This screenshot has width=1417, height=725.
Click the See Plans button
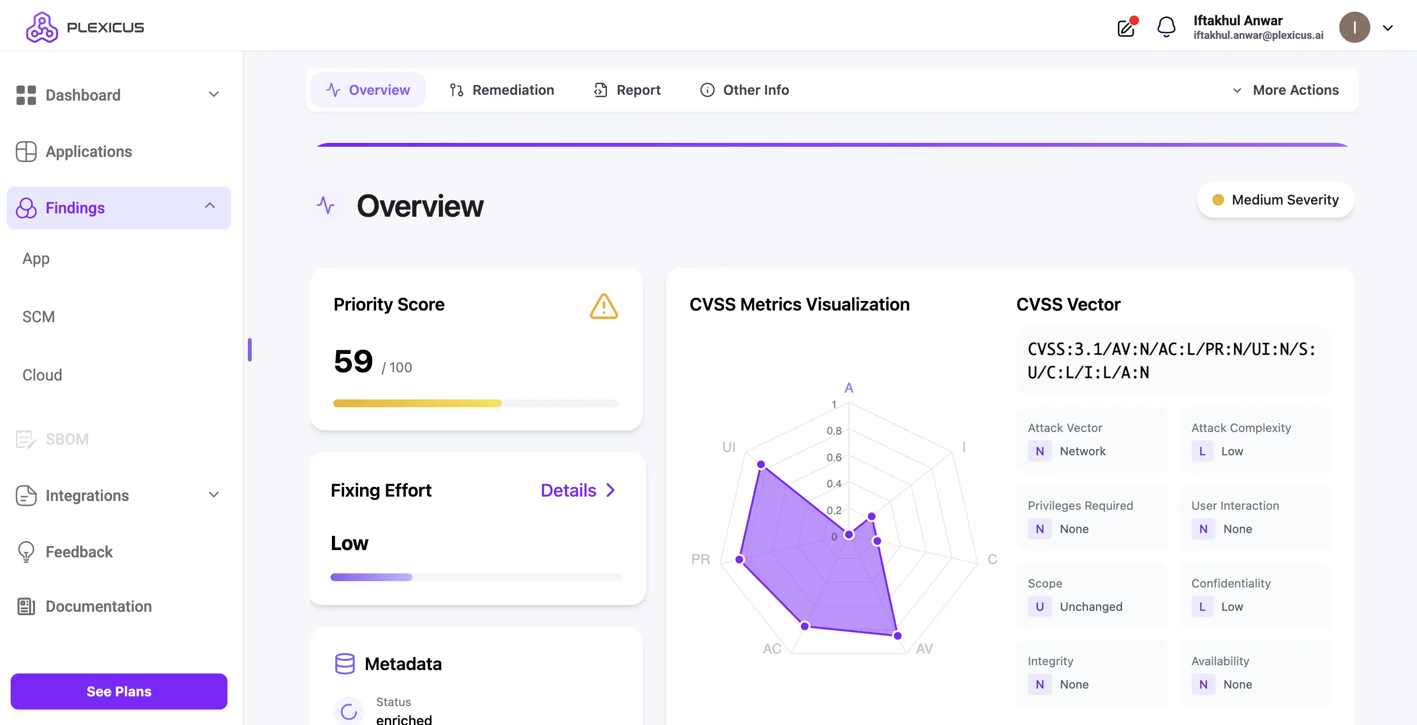pos(119,691)
